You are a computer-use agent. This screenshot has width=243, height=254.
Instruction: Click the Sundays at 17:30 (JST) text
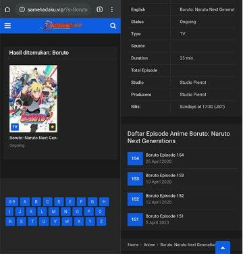coord(202,107)
